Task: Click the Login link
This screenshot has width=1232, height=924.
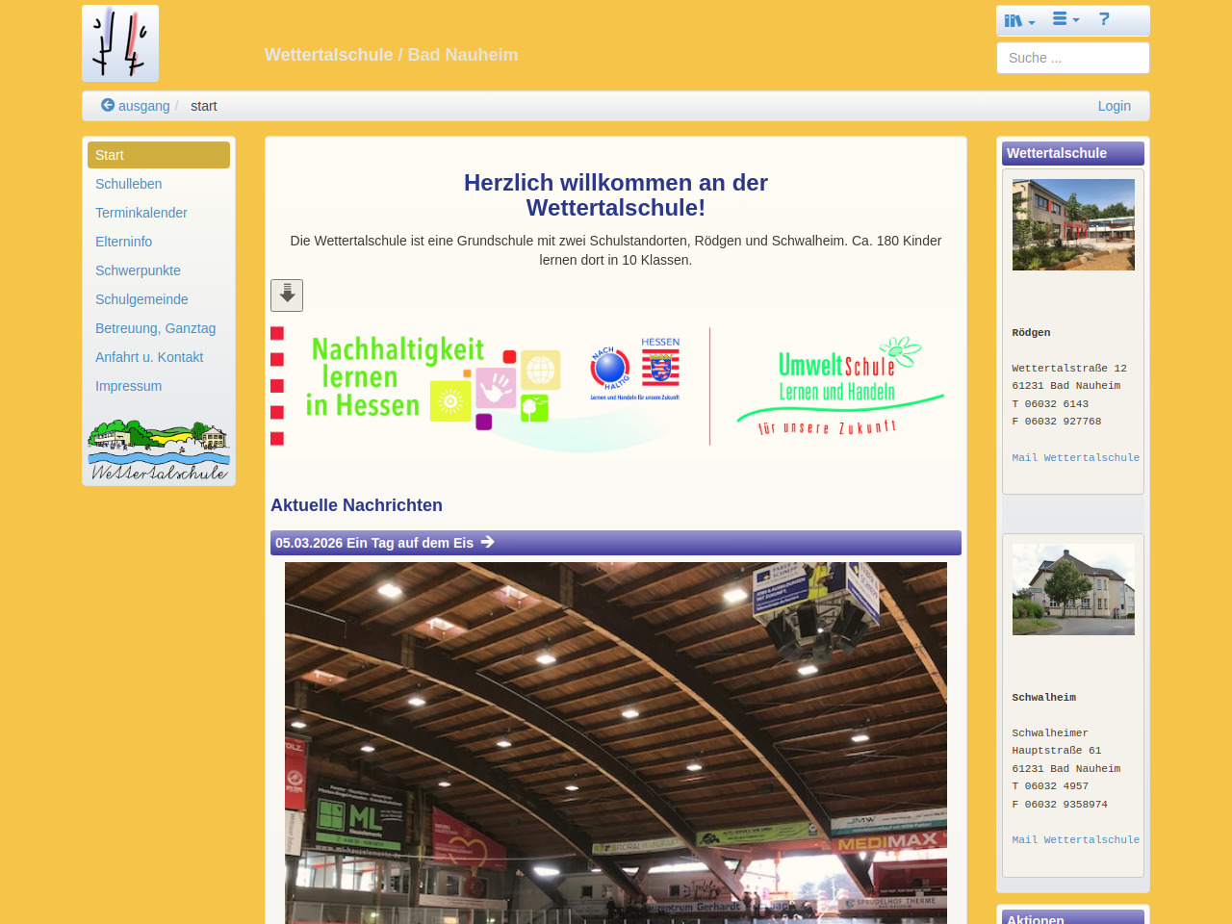Action: point(1114,106)
